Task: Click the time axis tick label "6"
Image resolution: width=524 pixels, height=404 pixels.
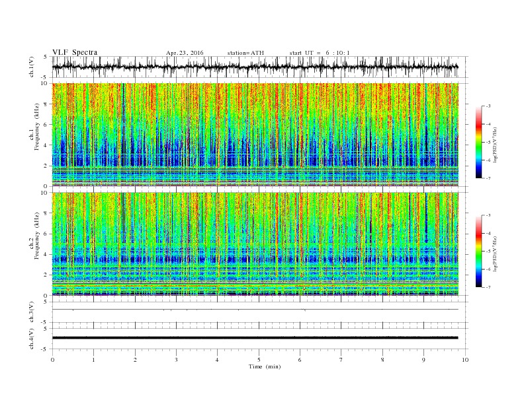Action: [x=300, y=360]
